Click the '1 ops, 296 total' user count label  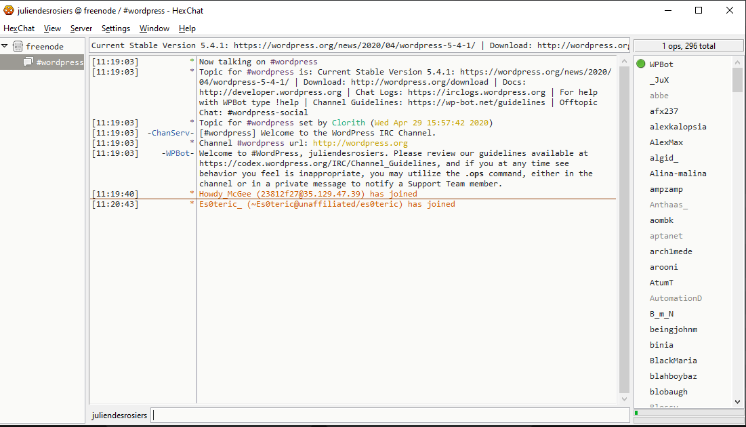point(688,45)
